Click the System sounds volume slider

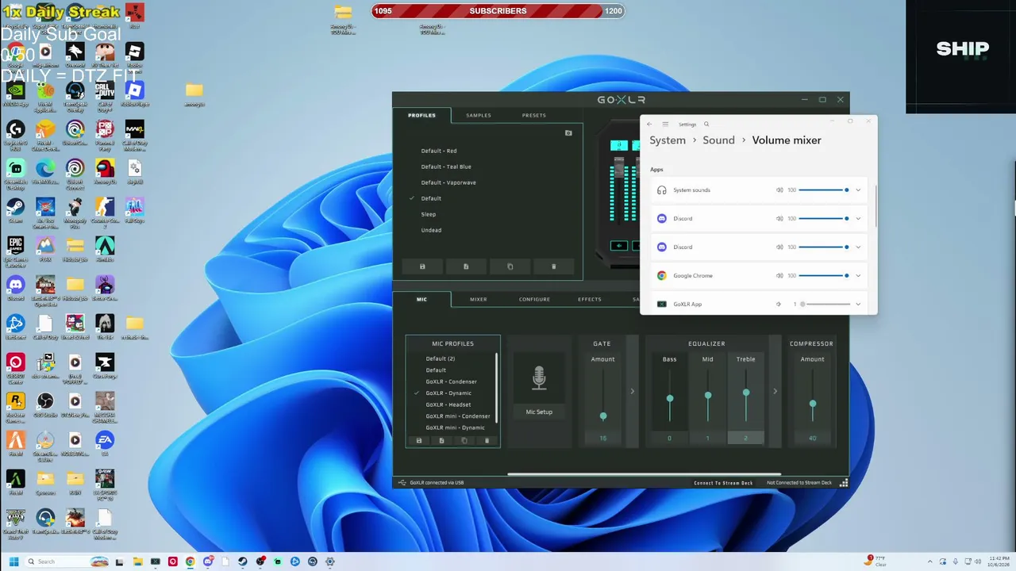824,190
